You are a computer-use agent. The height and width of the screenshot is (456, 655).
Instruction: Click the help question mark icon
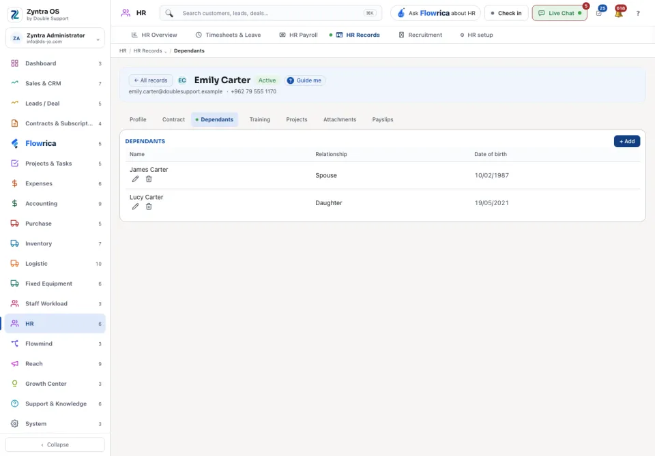[x=638, y=14]
